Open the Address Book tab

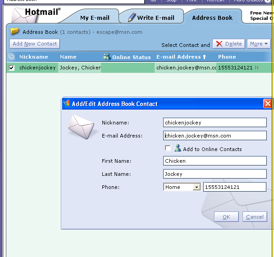212,18
